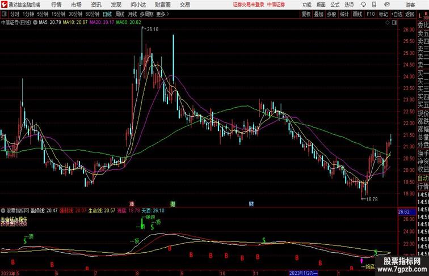Switch to 1分钟 period
Image resolution: width=429 pixels, height=276 pixels.
click(x=28, y=14)
